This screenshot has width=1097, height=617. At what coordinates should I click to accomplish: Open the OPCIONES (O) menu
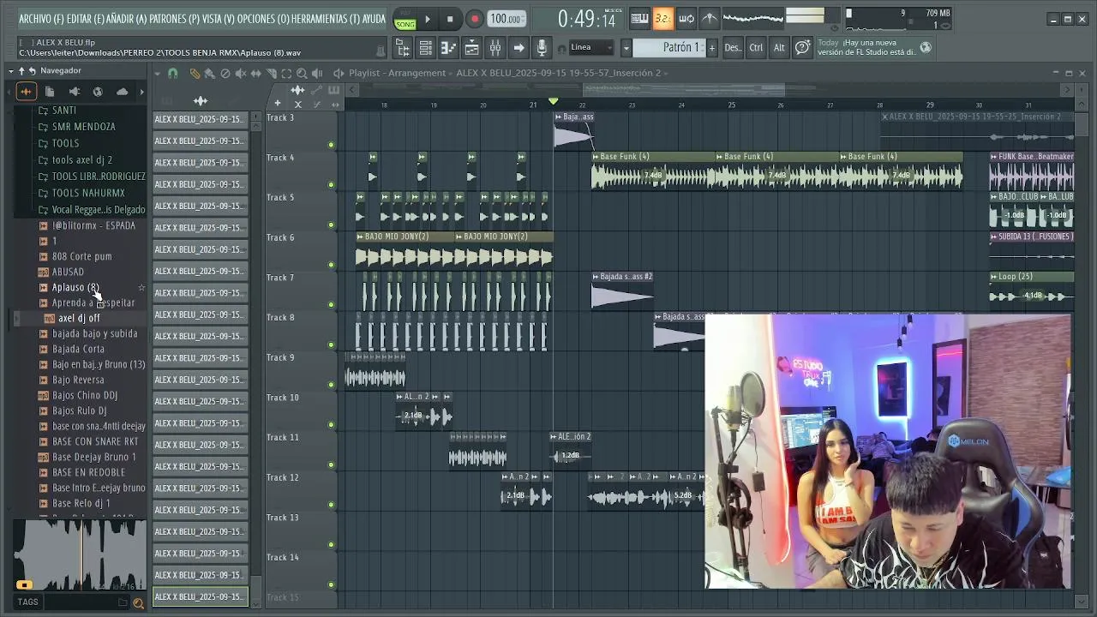pyautogui.click(x=263, y=18)
